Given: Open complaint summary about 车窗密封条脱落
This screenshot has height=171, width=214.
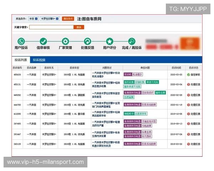Looking at the screenshot, I should pos(106,95).
